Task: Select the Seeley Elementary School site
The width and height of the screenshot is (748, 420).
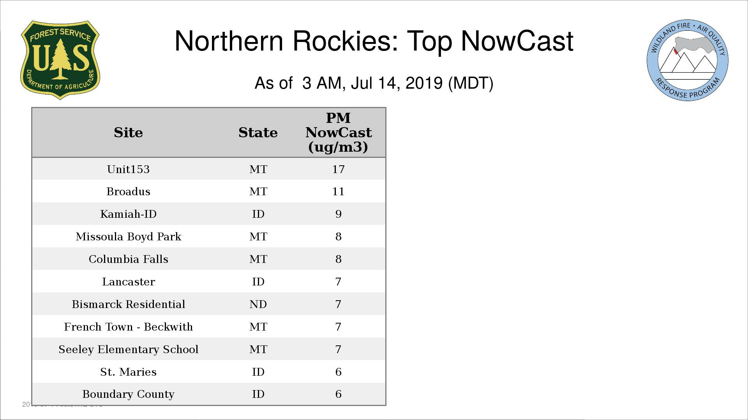Action: coord(128,349)
